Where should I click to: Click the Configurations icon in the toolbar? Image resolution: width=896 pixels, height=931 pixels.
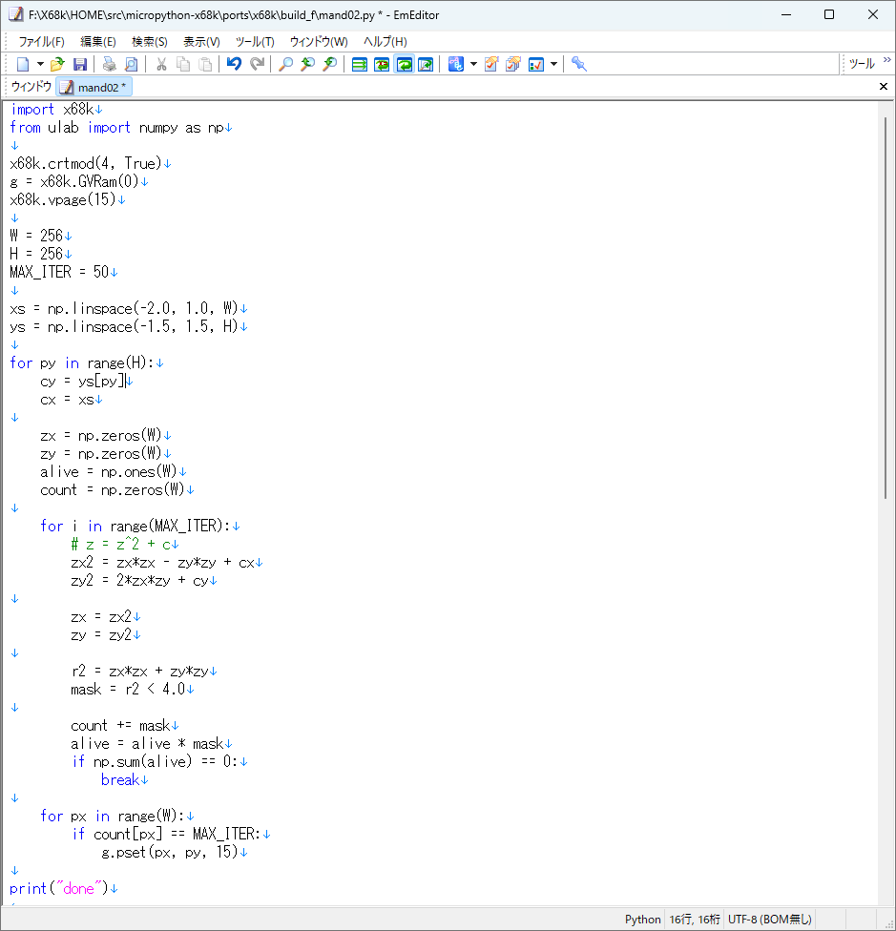pos(455,64)
